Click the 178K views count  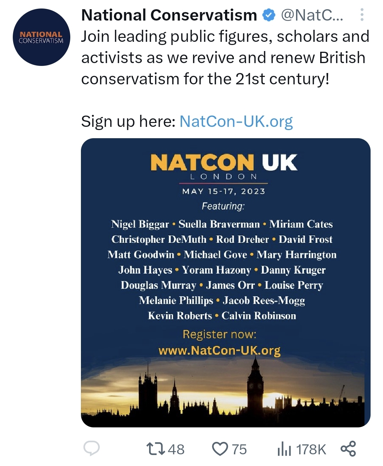click(311, 449)
